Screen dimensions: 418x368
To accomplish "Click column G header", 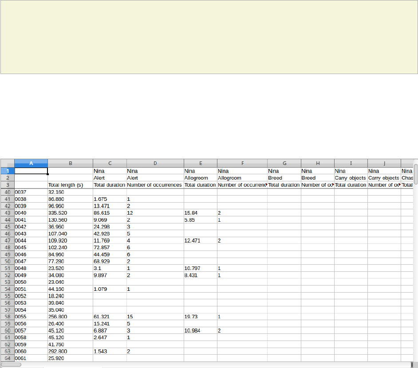I will click(x=284, y=163).
